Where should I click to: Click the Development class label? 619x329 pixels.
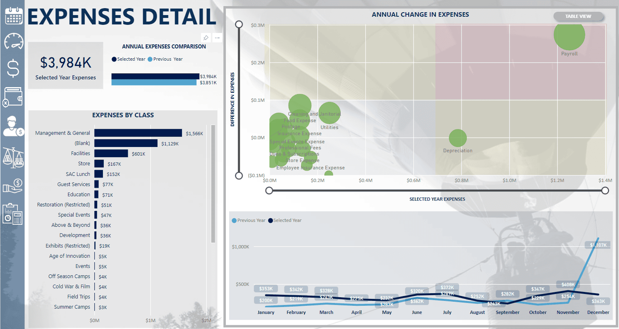tap(75, 235)
